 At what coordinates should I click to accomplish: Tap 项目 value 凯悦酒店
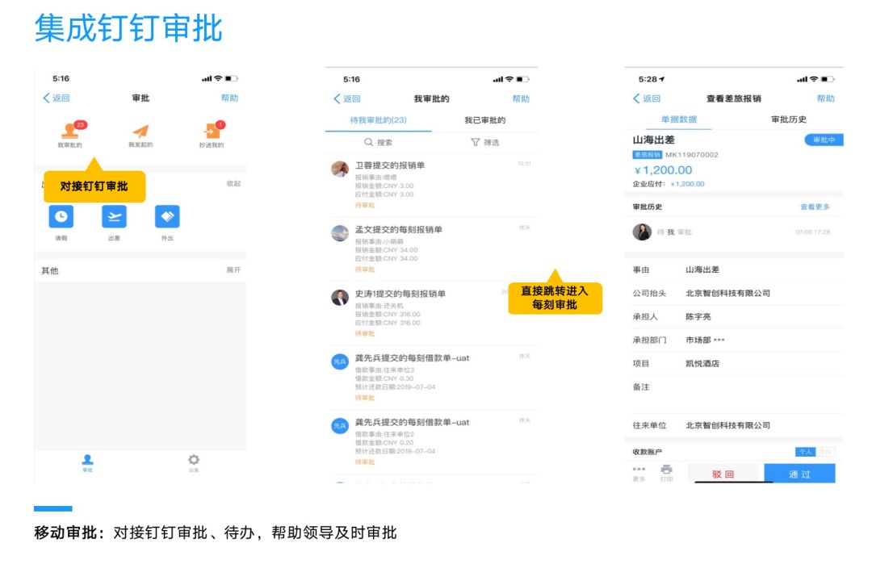[x=702, y=363]
